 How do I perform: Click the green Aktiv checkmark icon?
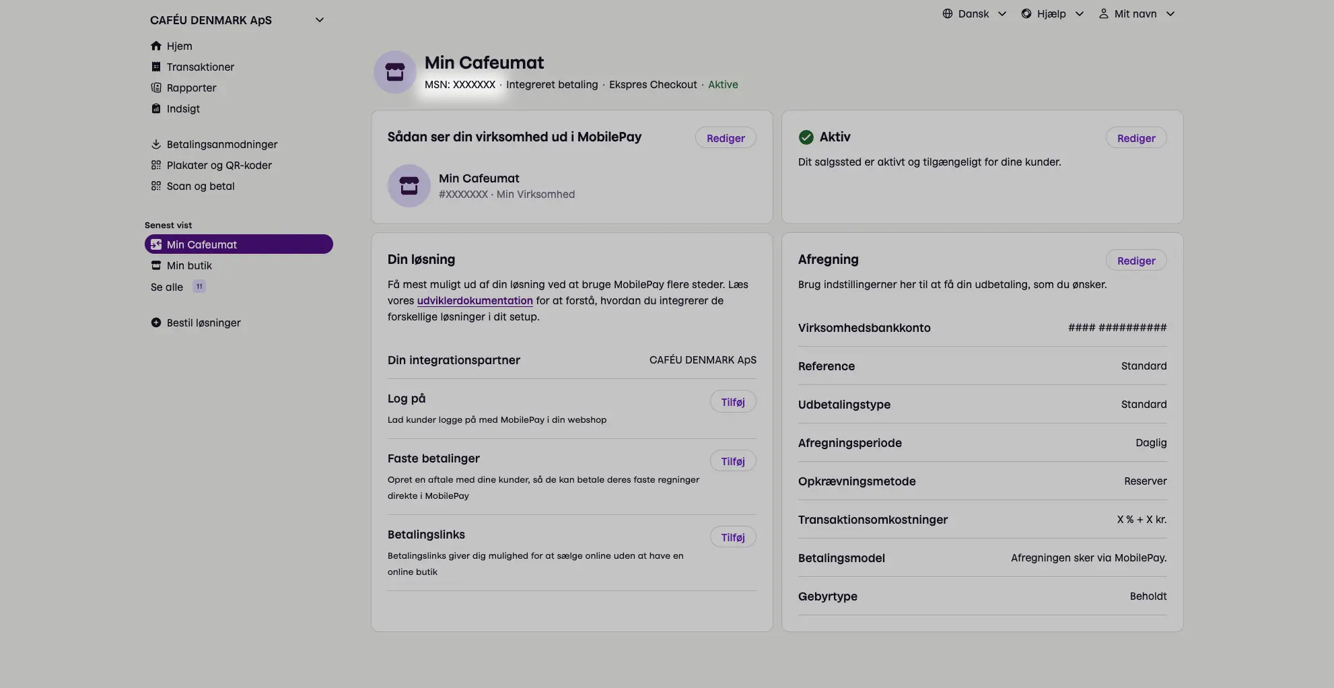coord(806,137)
